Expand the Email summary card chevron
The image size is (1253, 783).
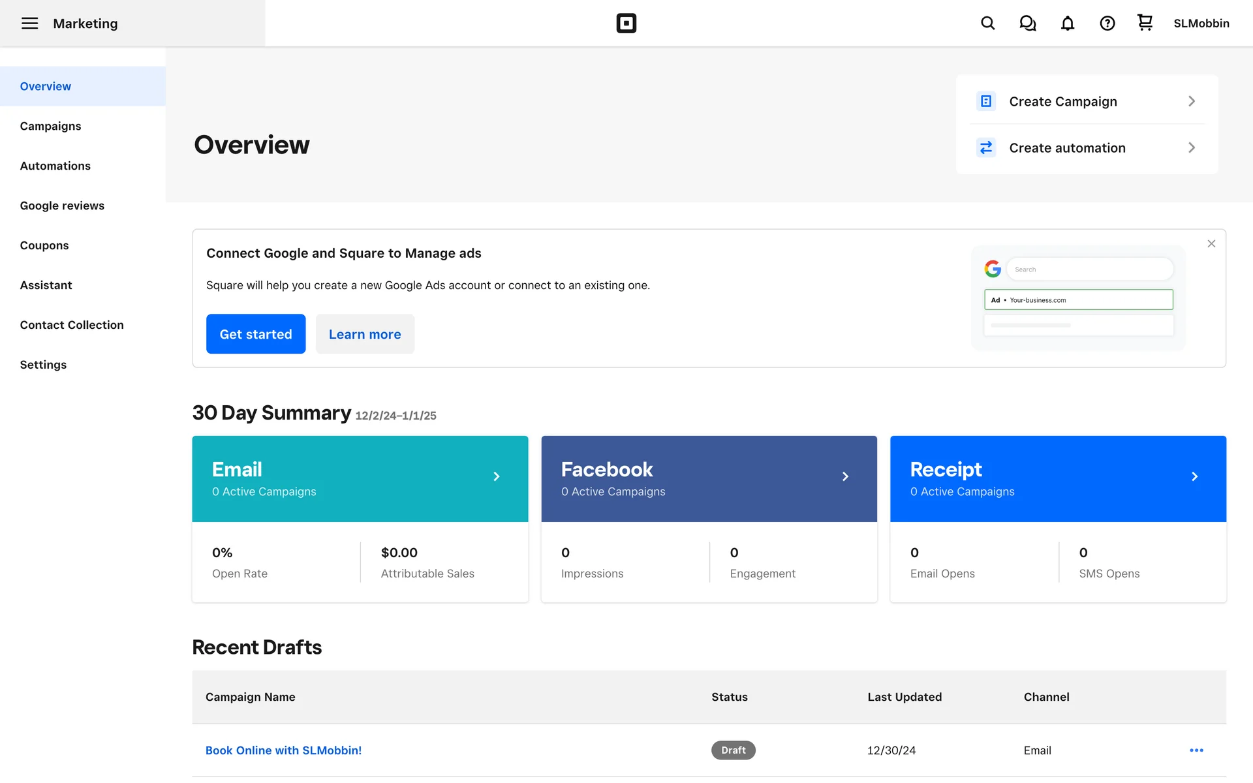(497, 477)
